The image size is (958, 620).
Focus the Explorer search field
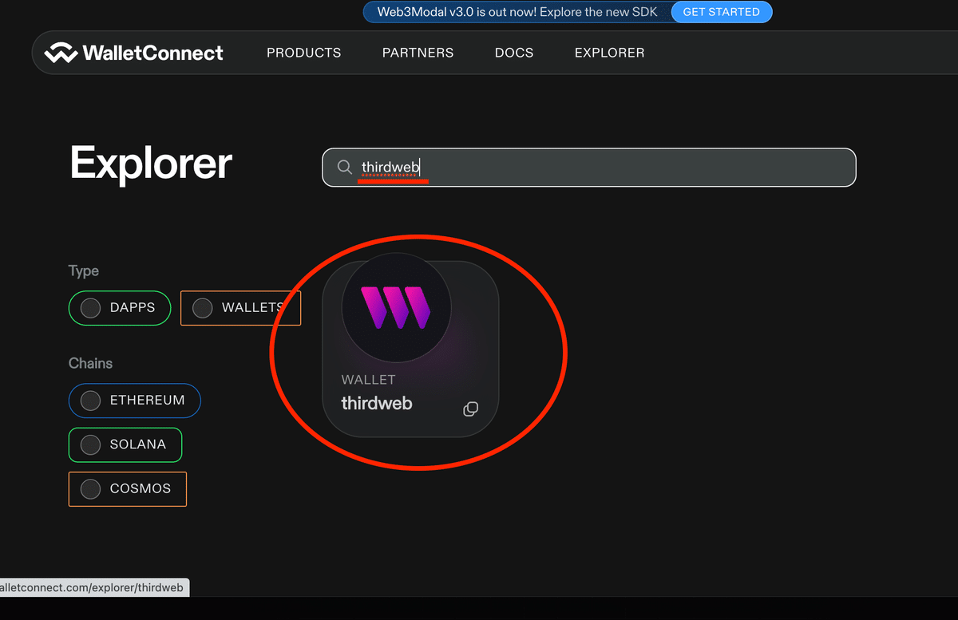pyautogui.click(x=589, y=168)
